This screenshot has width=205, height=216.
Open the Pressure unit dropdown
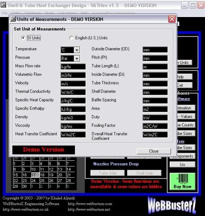click(x=77, y=58)
